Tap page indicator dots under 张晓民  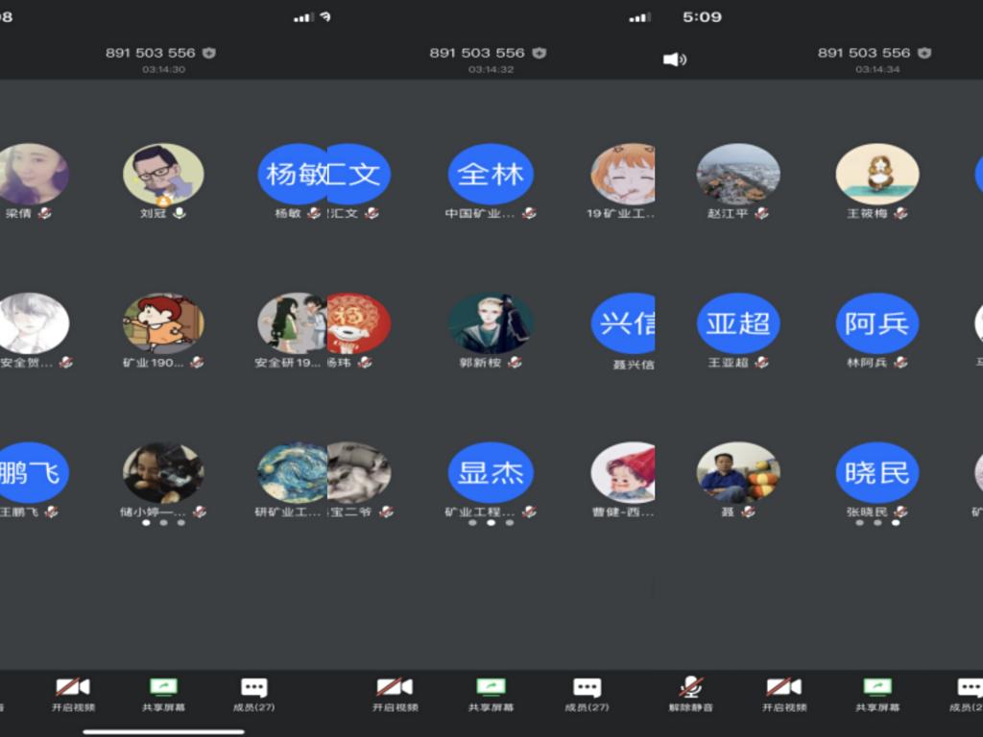pos(876,523)
